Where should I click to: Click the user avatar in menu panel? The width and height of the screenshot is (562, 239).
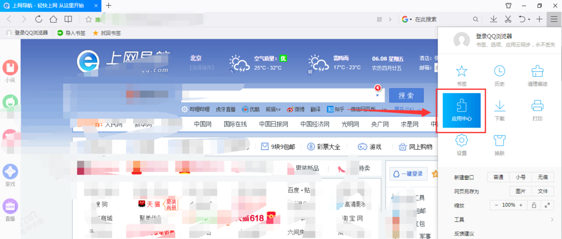[x=462, y=40]
